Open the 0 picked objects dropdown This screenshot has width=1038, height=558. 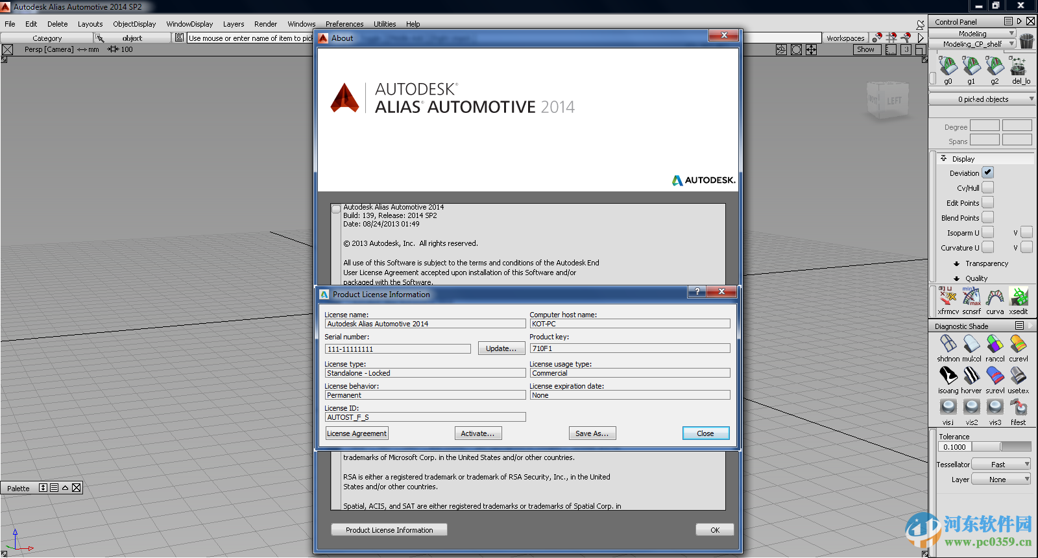coord(982,99)
